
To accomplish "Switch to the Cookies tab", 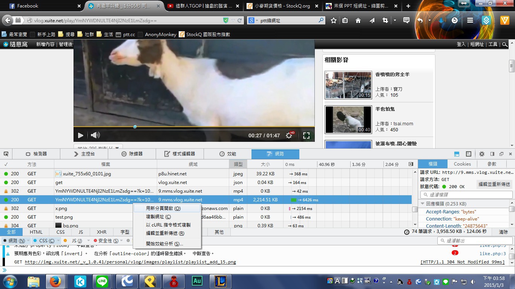I will (462, 164).
